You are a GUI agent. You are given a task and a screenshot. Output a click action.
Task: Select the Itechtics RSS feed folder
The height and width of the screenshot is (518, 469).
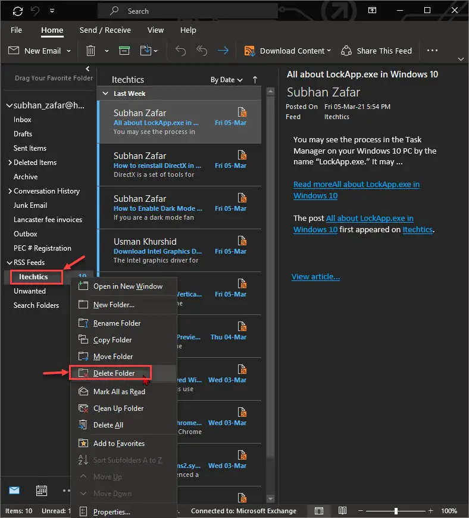click(33, 277)
